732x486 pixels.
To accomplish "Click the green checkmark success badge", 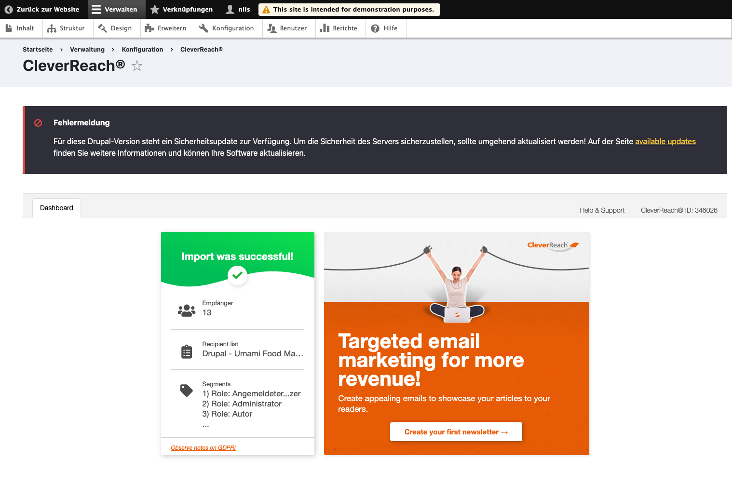I will [x=237, y=275].
